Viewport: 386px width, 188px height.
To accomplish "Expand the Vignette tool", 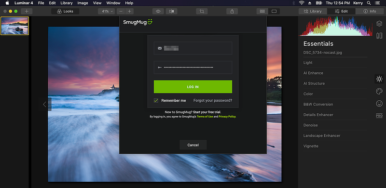I will (x=335, y=146).
